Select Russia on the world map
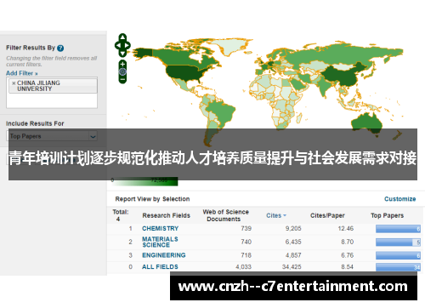 click(x=340, y=53)
